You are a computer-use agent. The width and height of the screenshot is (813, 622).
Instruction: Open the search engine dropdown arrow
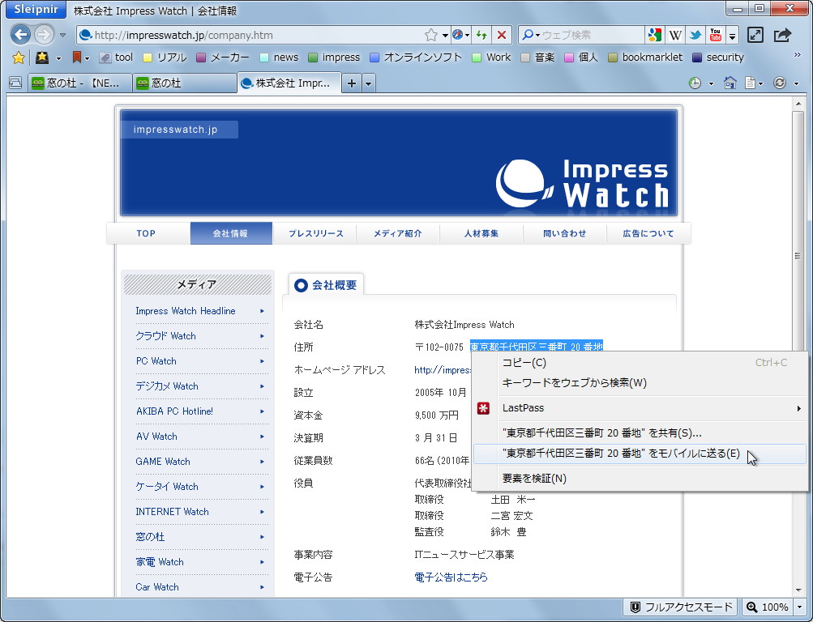[537, 34]
